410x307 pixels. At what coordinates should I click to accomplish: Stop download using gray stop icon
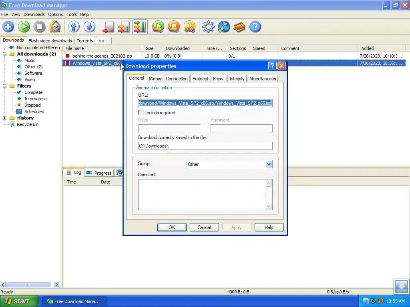pos(40,27)
